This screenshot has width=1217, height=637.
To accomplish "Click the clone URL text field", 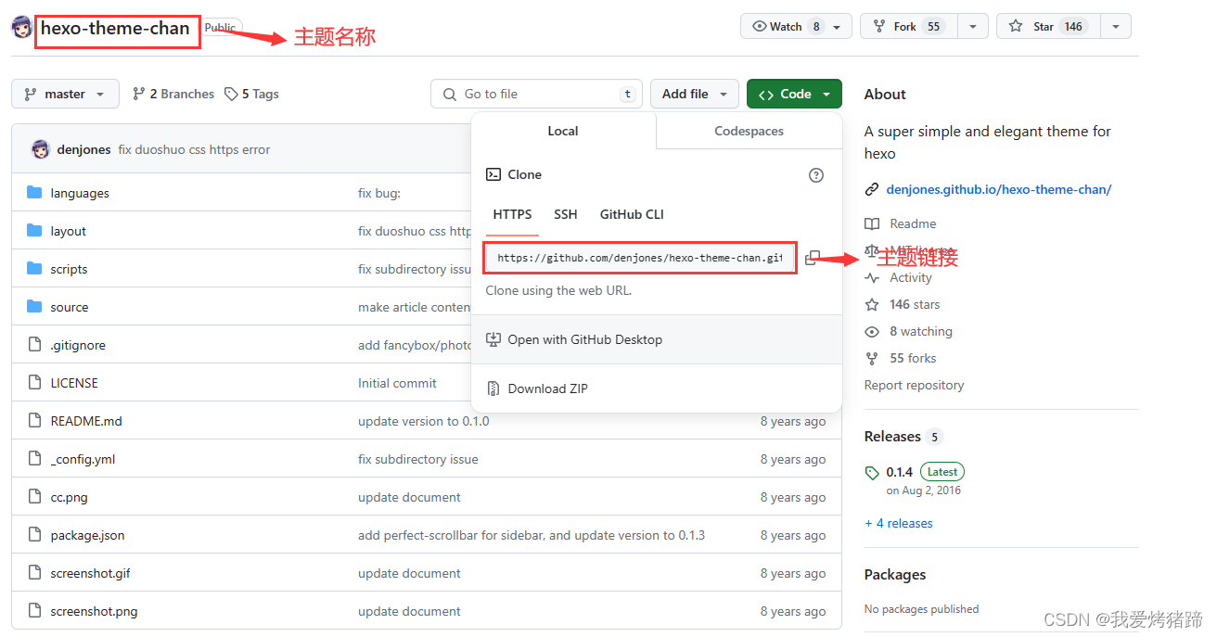I will click(640, 258).
